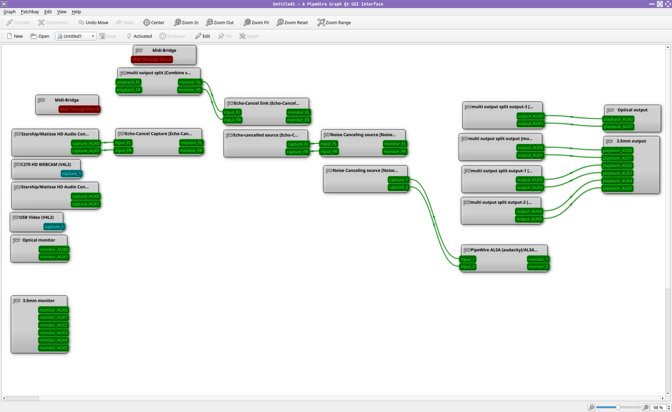The image size is (672, 412).
Task: Click the Zoom Range icon
Action: (x=321, y=22)
